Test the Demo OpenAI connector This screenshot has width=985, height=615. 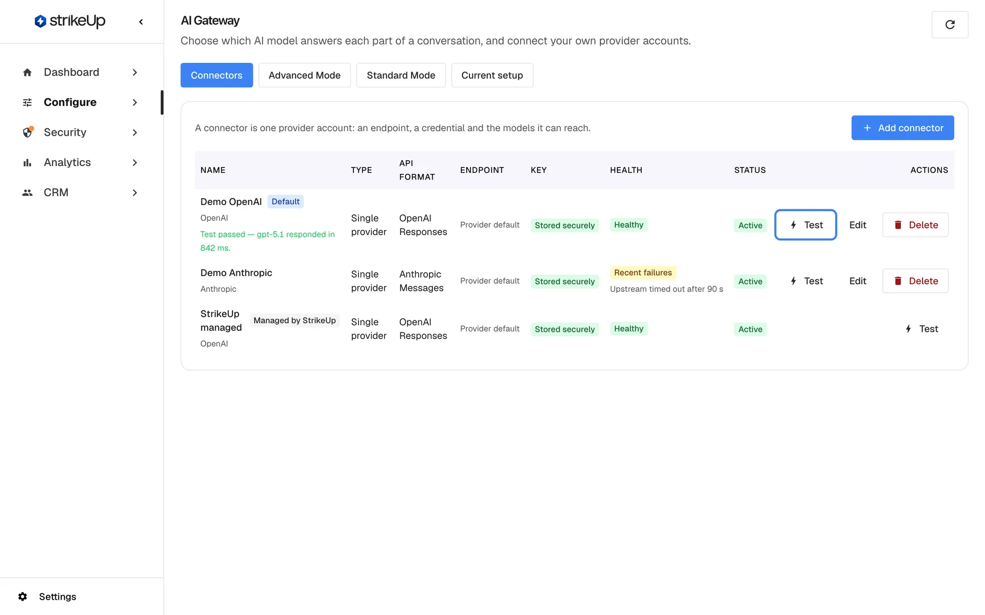coord(806,225)
